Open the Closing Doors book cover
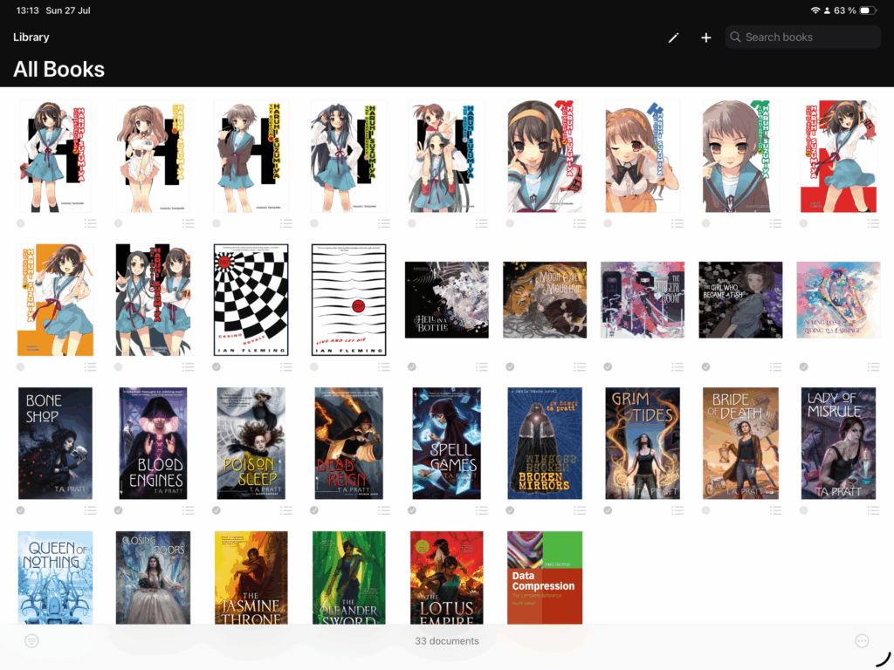The height and width of the screenshot is (670, 894). (x=153, y=578)
